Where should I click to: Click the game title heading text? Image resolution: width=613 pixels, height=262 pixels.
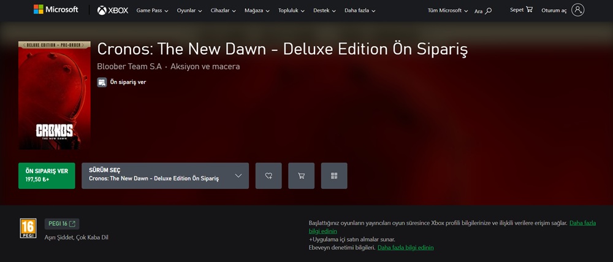[x=282, y=50]
